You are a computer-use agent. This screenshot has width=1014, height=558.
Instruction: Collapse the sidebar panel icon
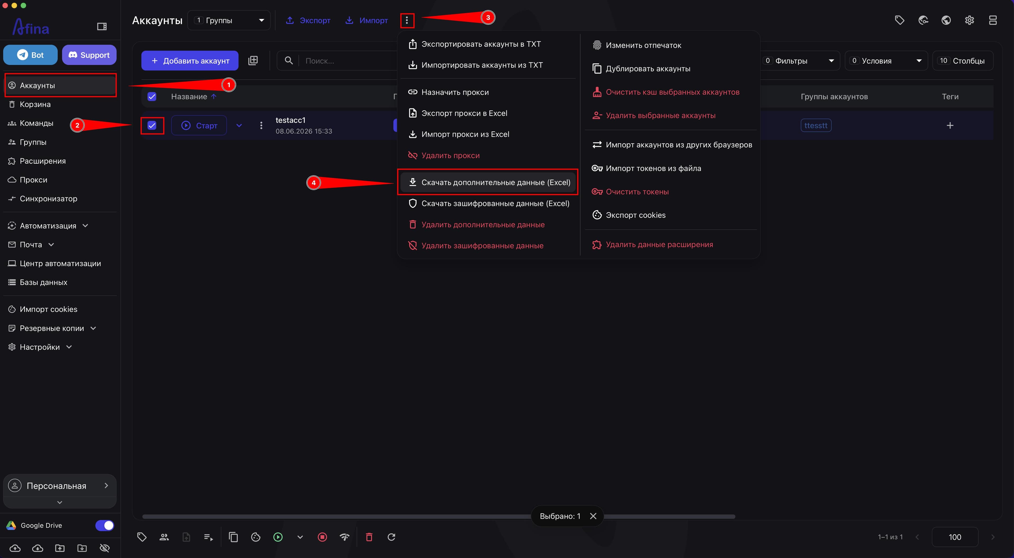pos(102,26)
